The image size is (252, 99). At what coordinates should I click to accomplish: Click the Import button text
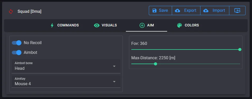[x=219, y=11]
